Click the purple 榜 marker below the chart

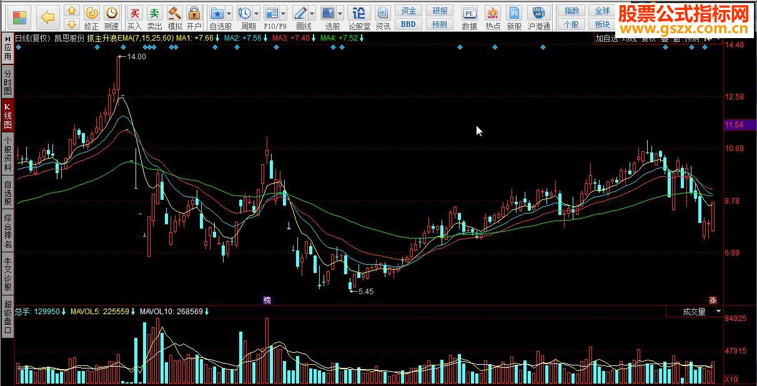[x=267, y=300]
